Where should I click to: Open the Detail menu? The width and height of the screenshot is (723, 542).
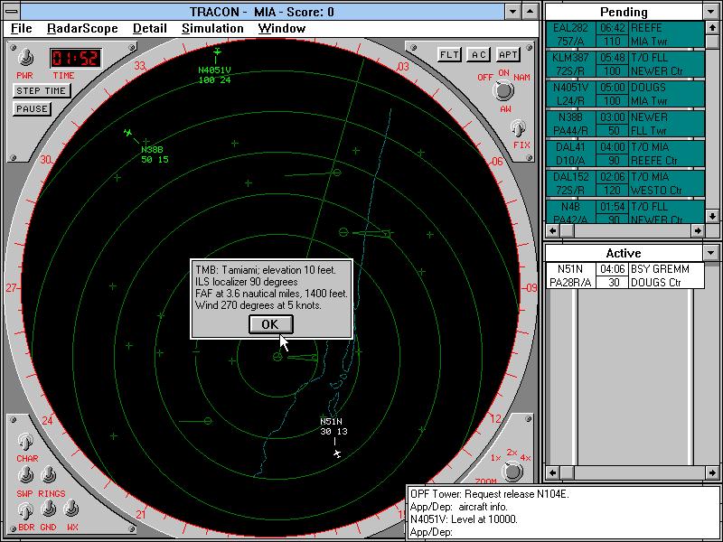point(150,29)
